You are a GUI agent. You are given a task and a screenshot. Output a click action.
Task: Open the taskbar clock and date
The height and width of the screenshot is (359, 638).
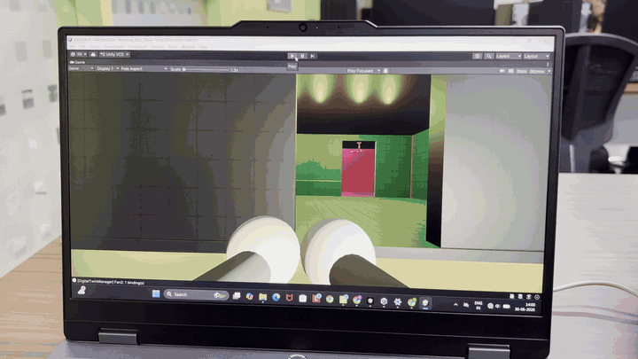[525, 307]
